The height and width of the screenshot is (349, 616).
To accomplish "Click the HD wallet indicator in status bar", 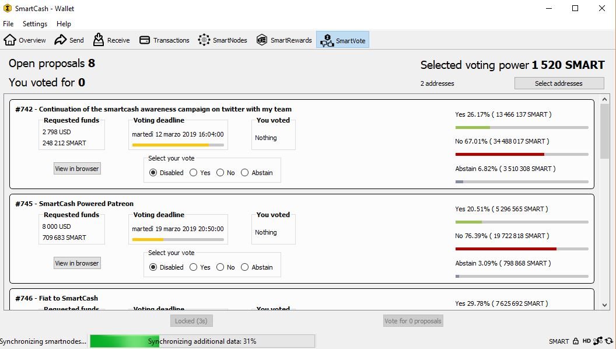I will coord(586,341).
